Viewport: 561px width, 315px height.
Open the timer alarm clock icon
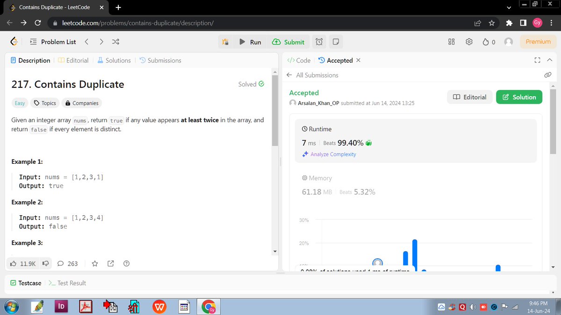point(319,42)
